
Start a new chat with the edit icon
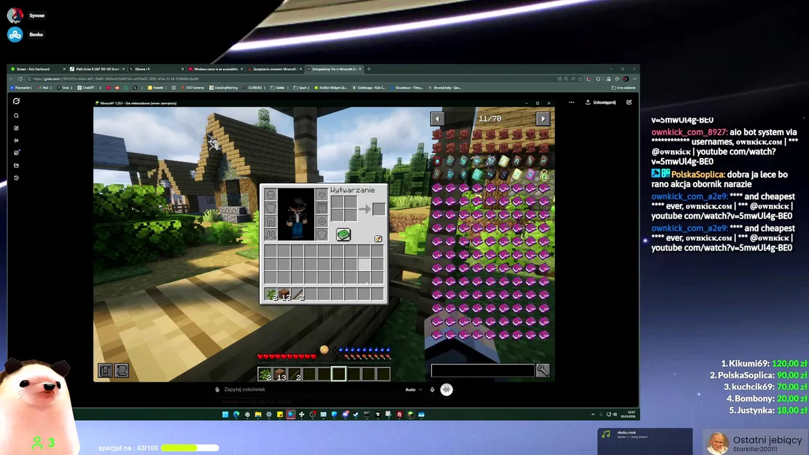629,102
